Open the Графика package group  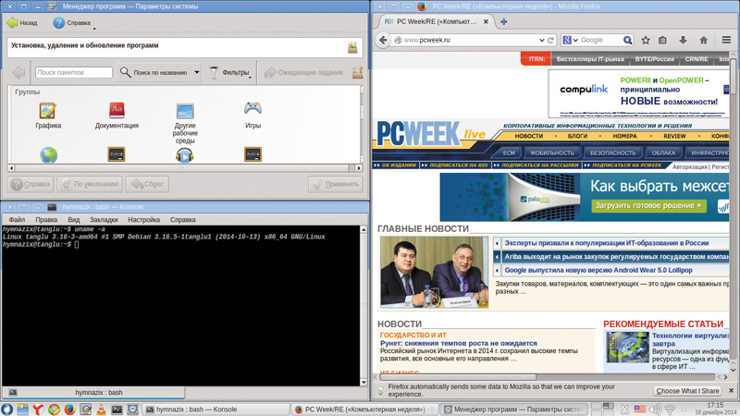(48, 115)
